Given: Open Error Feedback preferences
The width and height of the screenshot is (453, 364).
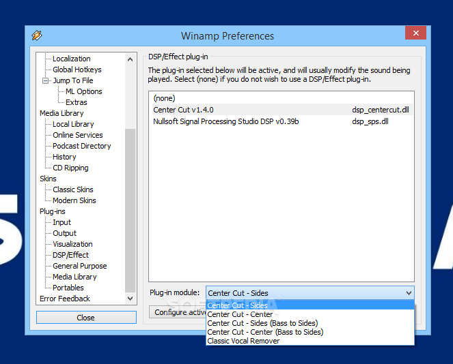Looking at the screenshot, I should point(65,299).
